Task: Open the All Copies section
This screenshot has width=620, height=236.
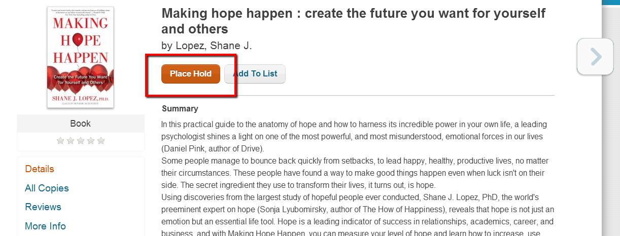Action: (47, 188)
